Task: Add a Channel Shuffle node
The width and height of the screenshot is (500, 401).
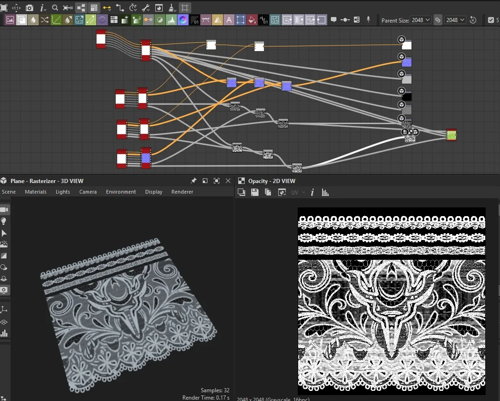Action: click(45, 20)
